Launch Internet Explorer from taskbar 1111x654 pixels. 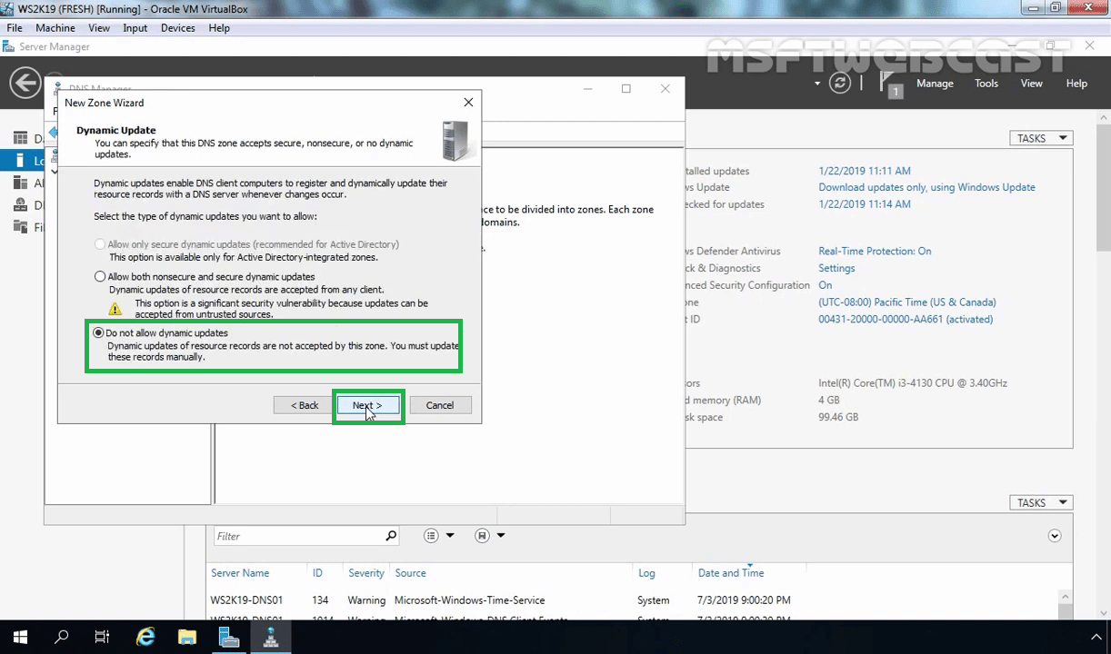tap(145, 638)
